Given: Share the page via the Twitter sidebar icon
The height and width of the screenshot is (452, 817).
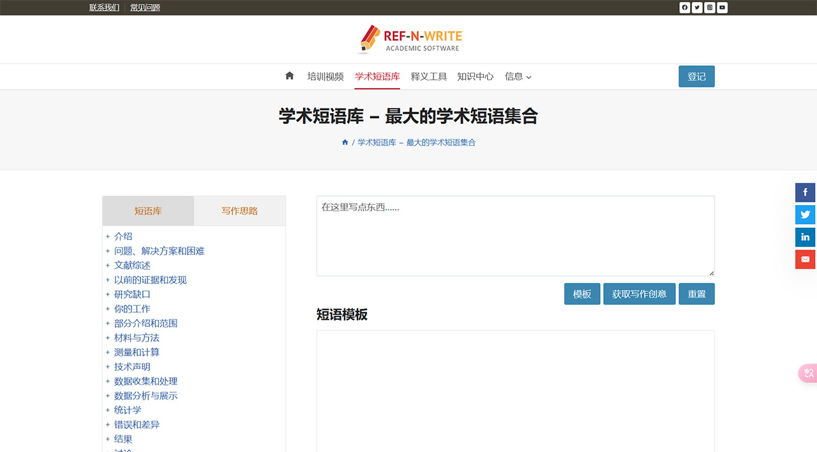Looking at the screenshot, I should pos(805,215).
